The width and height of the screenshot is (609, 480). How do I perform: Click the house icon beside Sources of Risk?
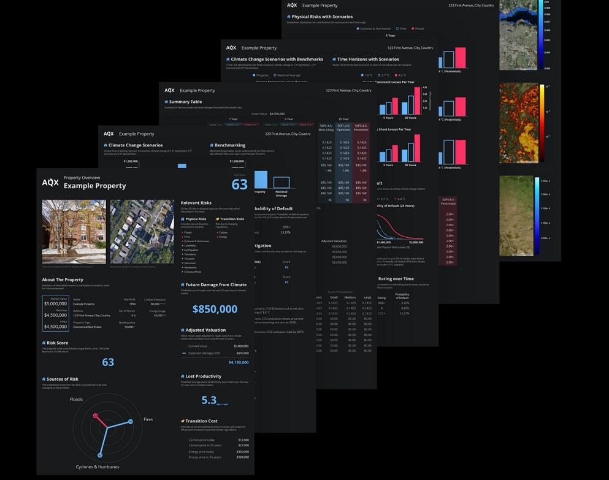coord(44,379)
